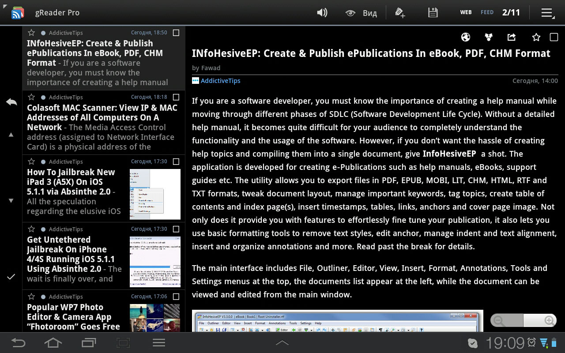Add a tag with the pencil-plus icon
Image resolution: width=565 pixels, height=353 pixels.
coord(400,13)
